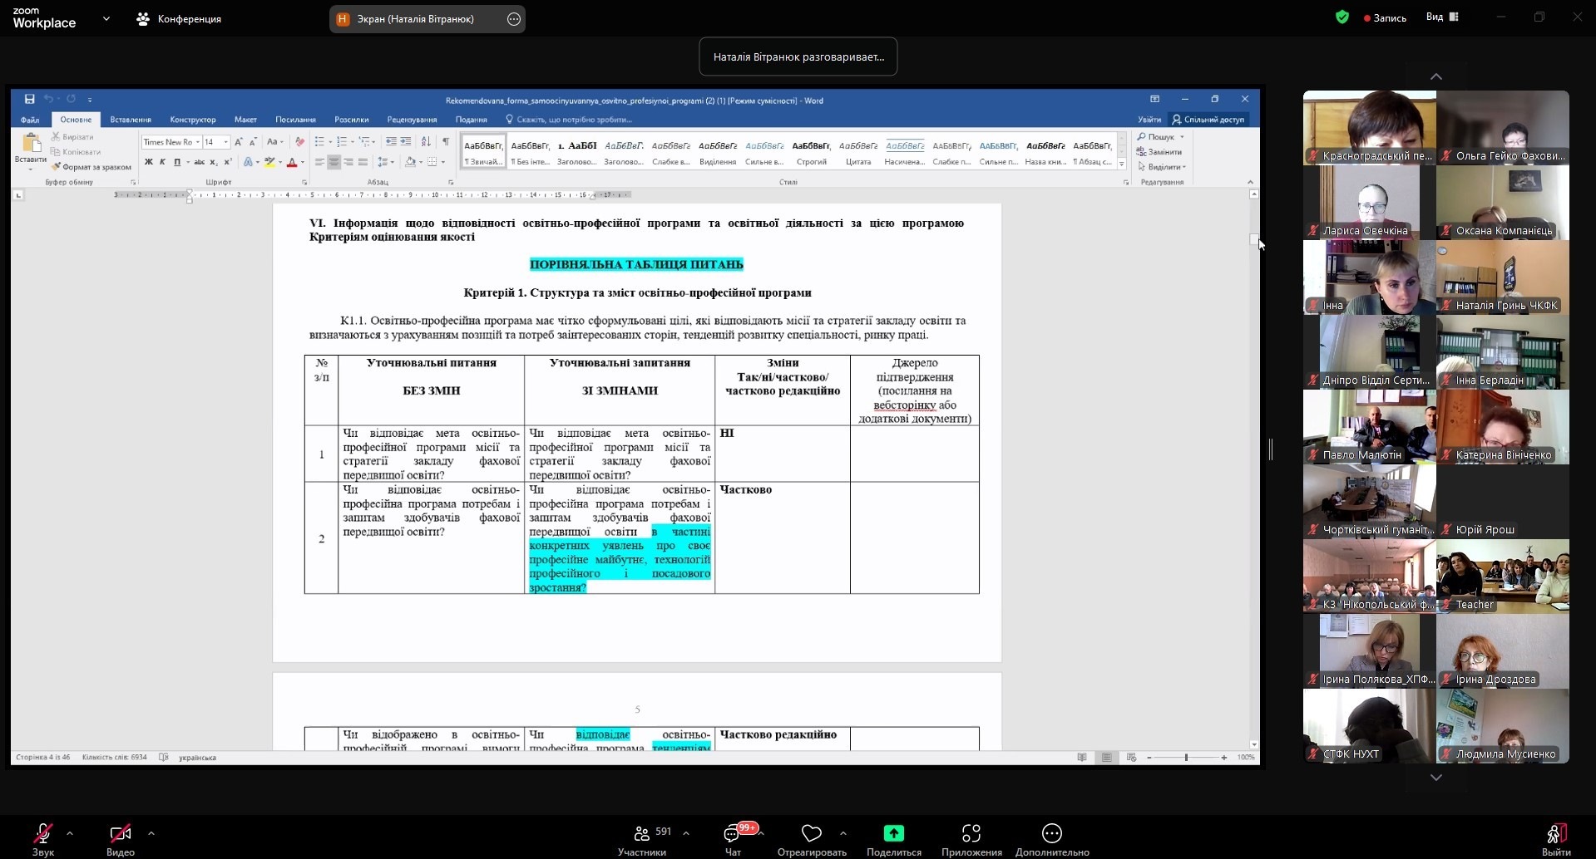Open the Дополнительно more options menu
This screenshot has width=1596, height=859.
coord(1051,833)
